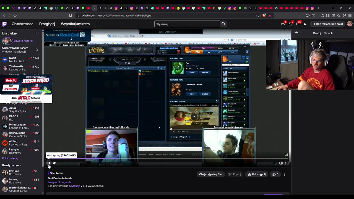Reload the page in browser toolbar
Viewport: 354px width, 199px height.
(15, 15)
